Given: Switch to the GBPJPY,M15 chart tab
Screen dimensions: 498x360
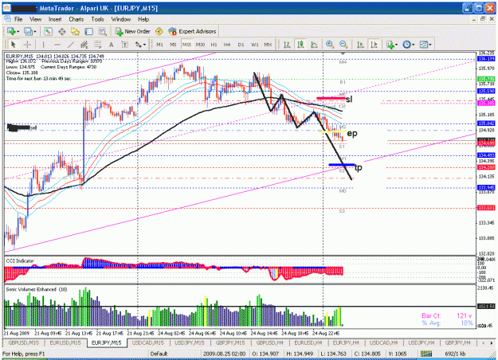Looking at the screenshot, I should (x=230, y=342).
